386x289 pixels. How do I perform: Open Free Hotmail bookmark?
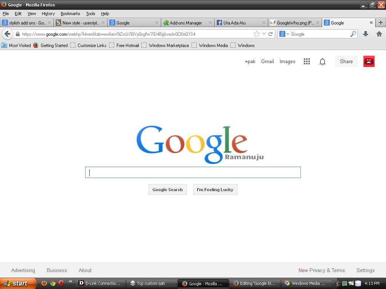coord(124,46)
